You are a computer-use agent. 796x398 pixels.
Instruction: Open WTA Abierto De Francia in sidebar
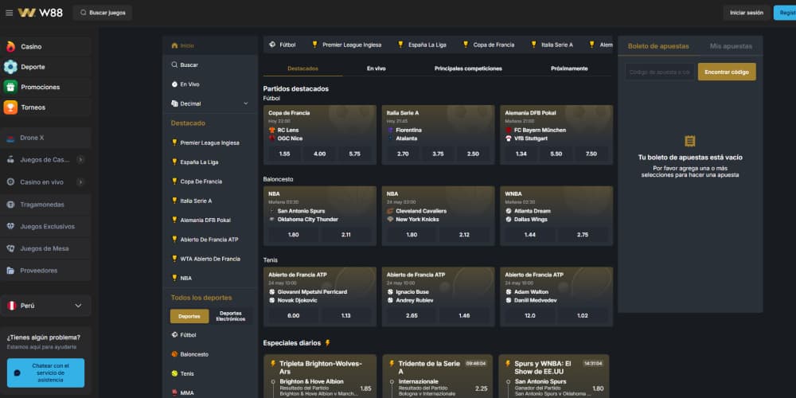tap(210, 259)
